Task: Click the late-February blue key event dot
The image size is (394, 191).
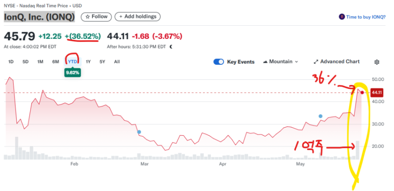Action: (139, 132)
